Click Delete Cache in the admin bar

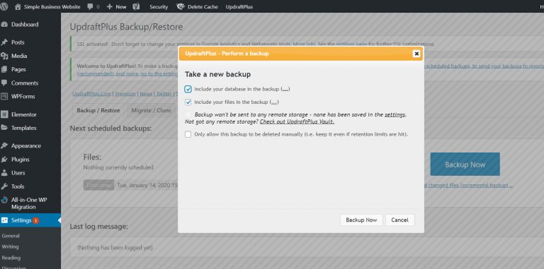point(203,6)
